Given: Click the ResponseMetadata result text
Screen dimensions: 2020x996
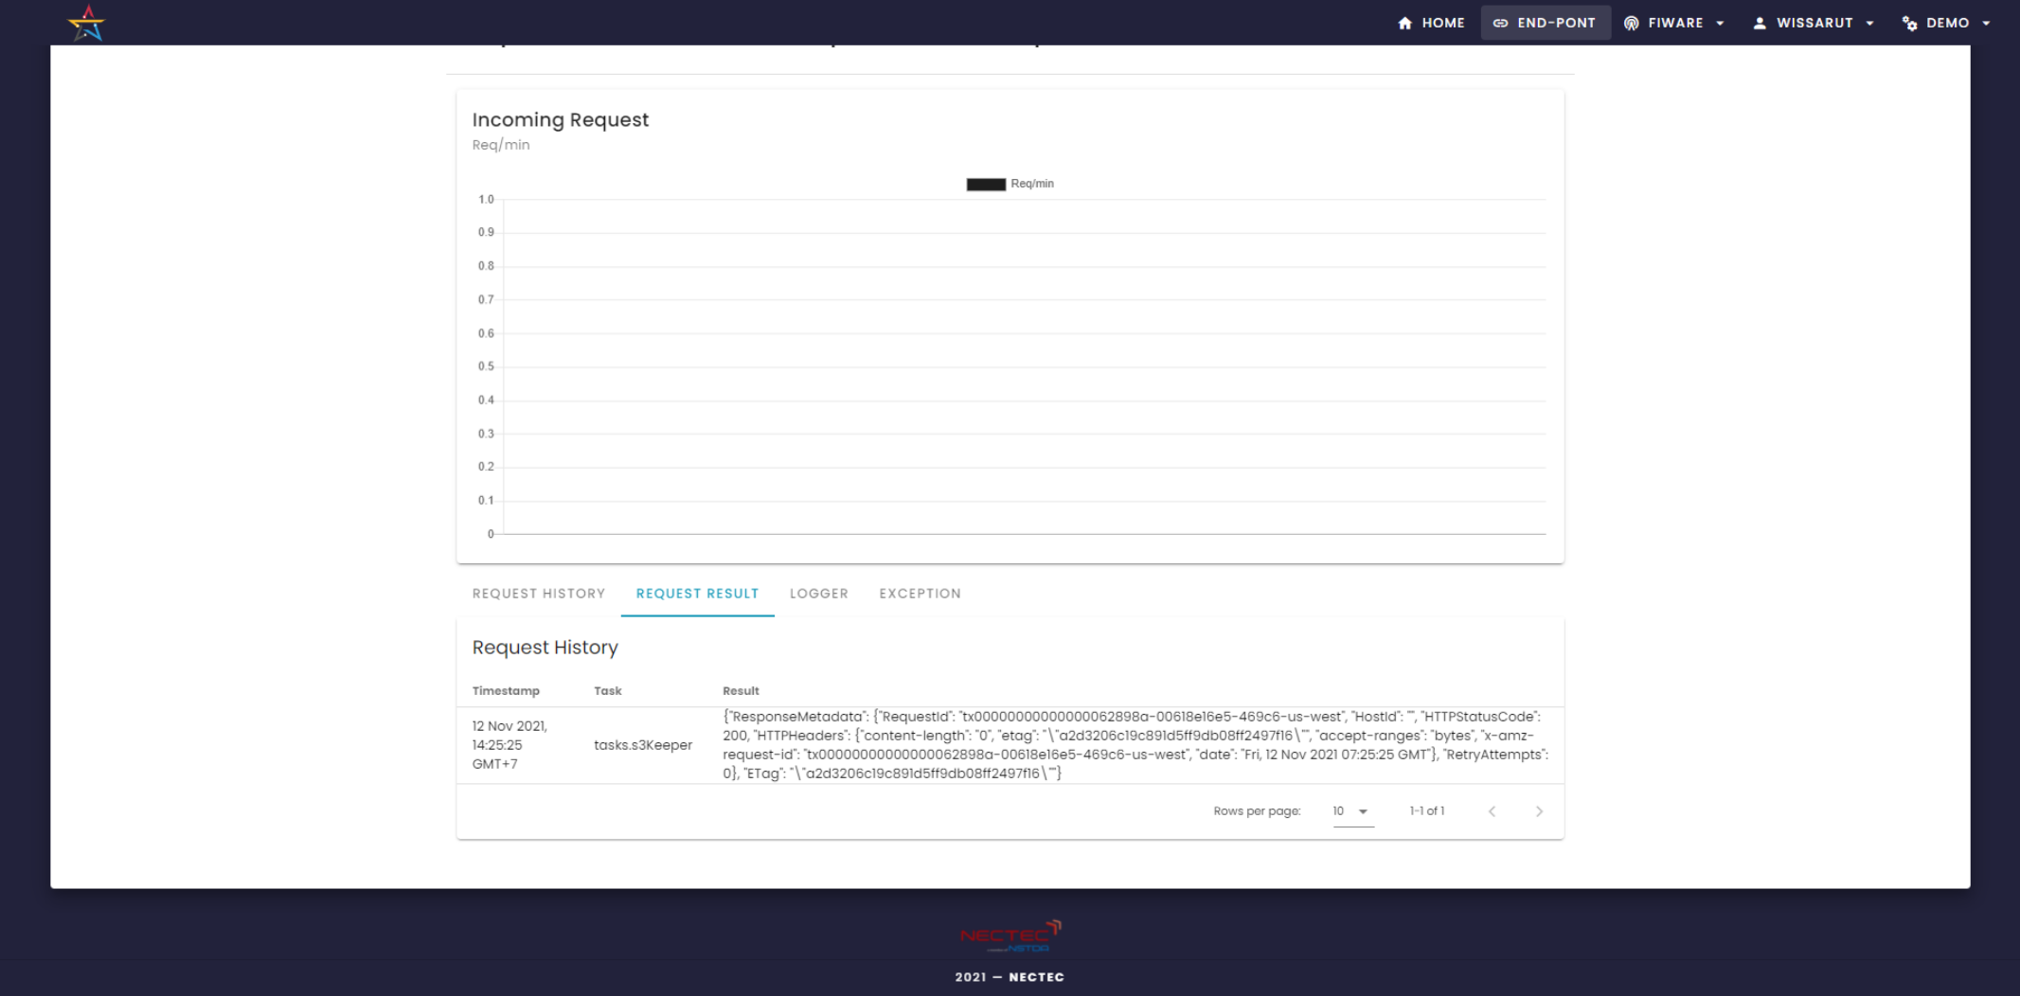Looking at the screenshot, I should point(1135,745).
